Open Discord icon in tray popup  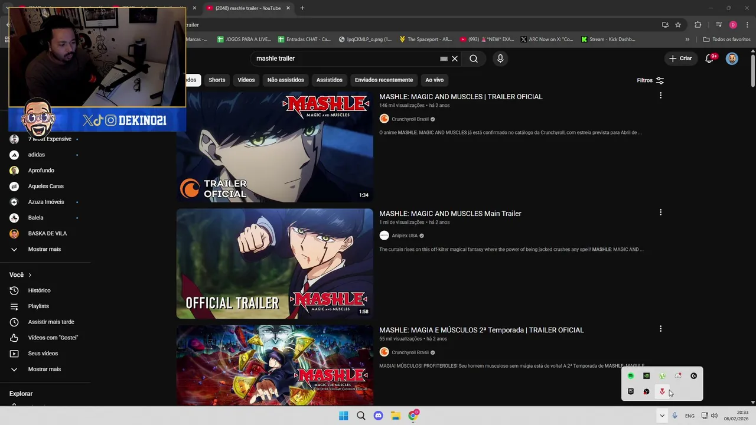tap(678, 376)
